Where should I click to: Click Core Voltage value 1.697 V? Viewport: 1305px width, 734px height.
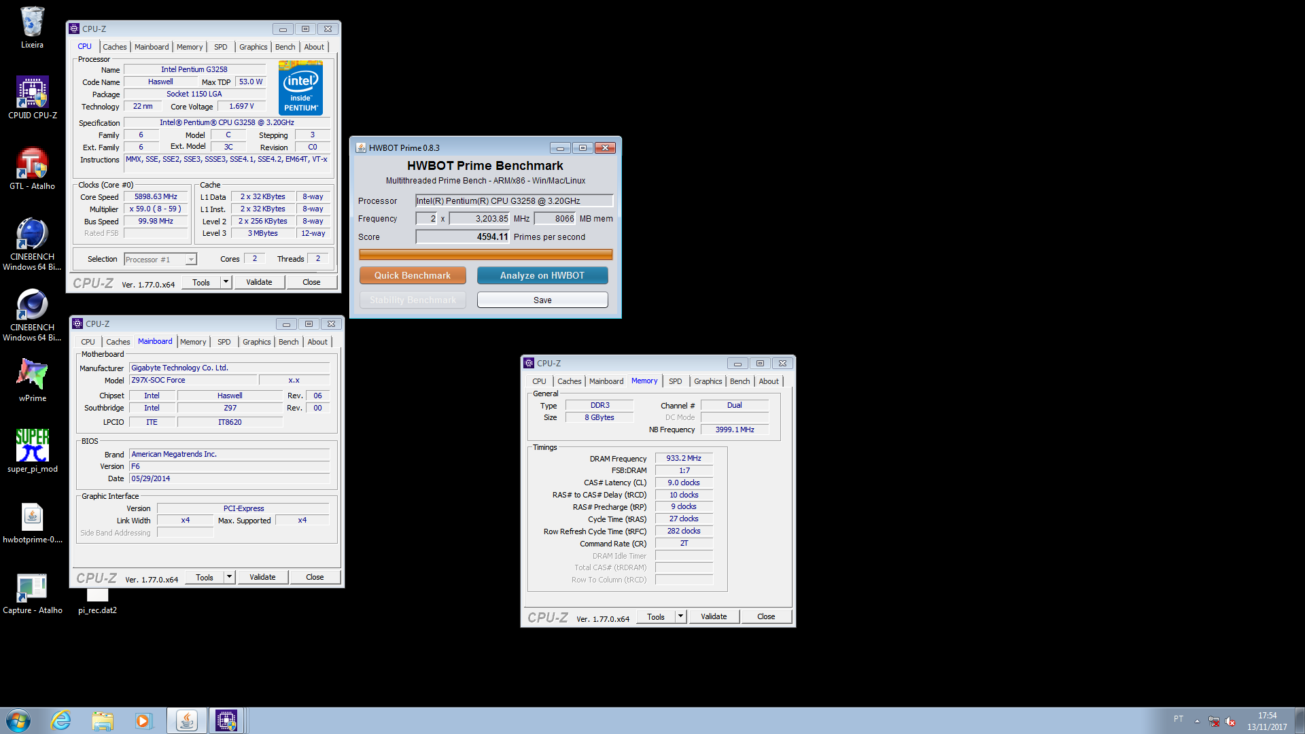coord(241,106)
